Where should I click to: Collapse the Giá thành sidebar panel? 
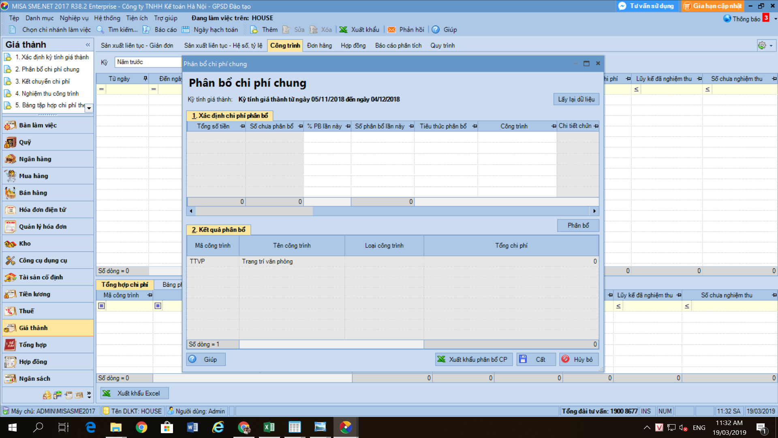click(88, 45)
